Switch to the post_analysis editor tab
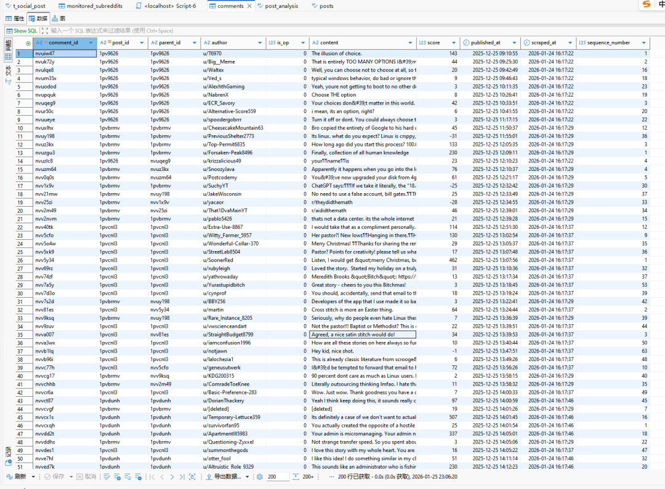The image size is (665, 489). (x=281, y=6)
